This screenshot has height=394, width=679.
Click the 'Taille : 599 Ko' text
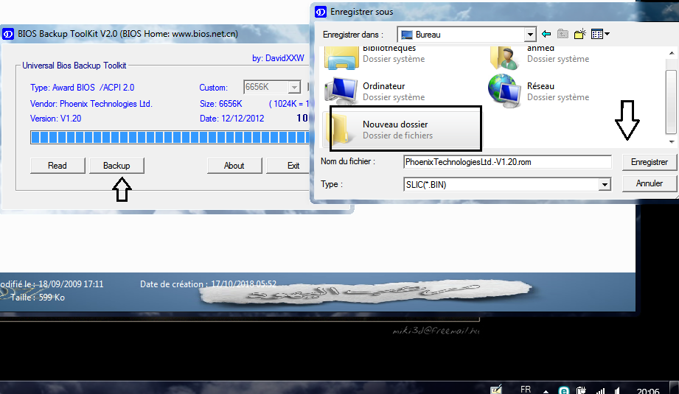point(38,298)
